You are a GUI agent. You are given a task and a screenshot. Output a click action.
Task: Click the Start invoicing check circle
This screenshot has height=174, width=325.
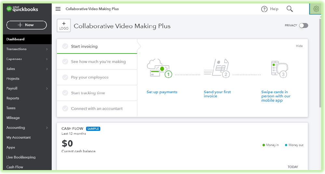(x=65, y=46)
